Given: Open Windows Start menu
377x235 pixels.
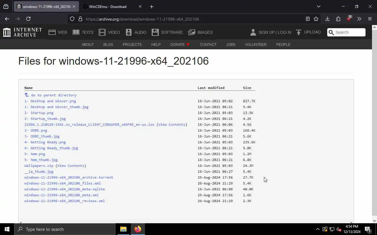Looking at the screenshot, I should [x=7, y=229].
